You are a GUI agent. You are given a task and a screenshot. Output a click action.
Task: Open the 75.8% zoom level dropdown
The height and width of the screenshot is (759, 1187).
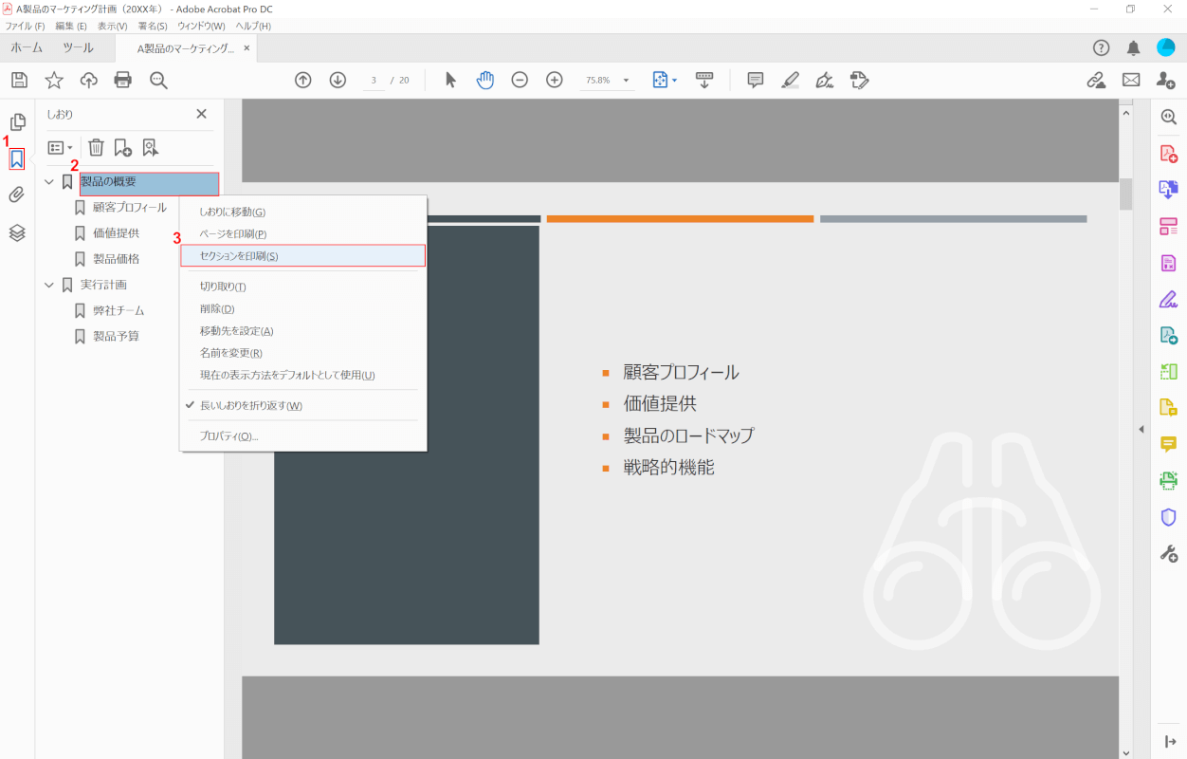pos(627,81)
